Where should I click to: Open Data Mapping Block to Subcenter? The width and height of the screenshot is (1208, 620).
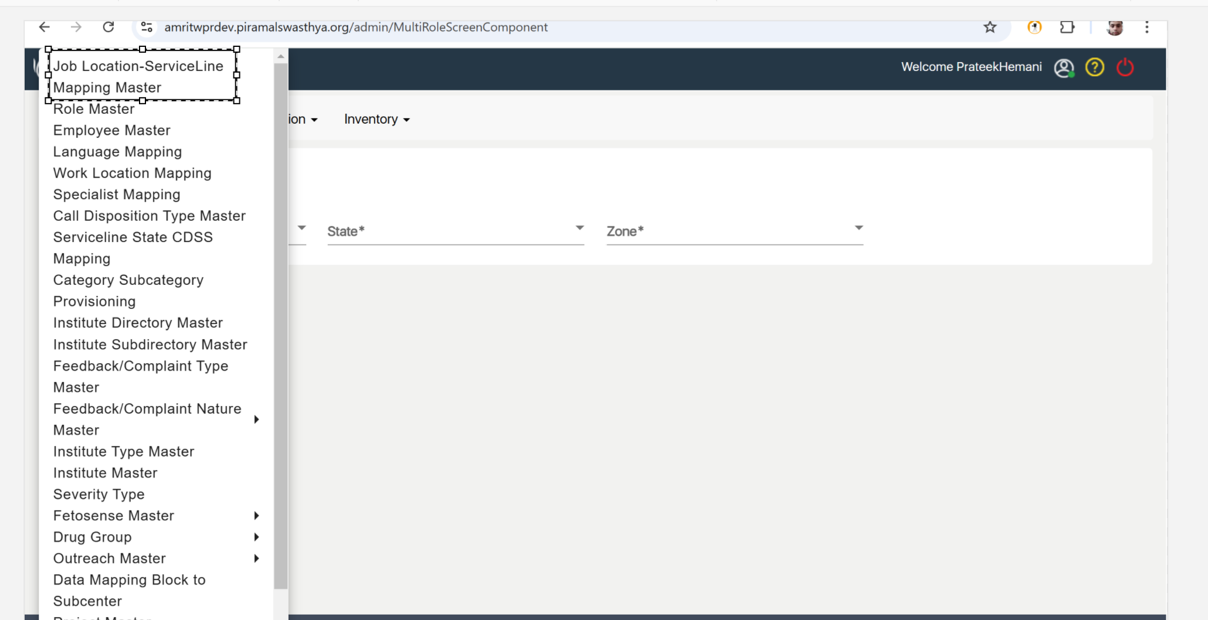(x=129, y=591)
